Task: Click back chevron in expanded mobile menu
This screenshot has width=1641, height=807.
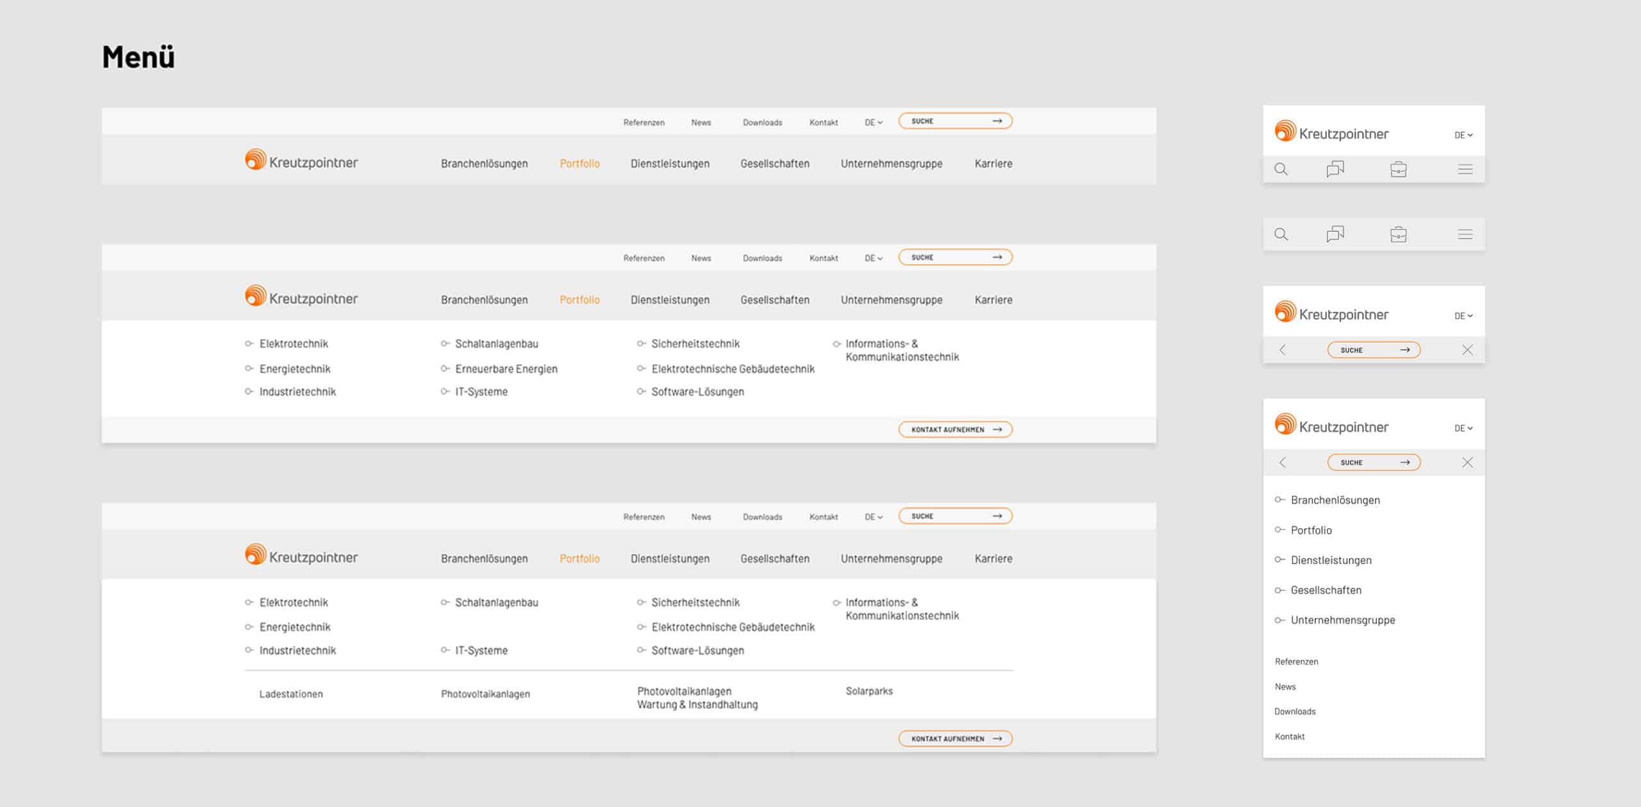Action: coord(1283,462)
